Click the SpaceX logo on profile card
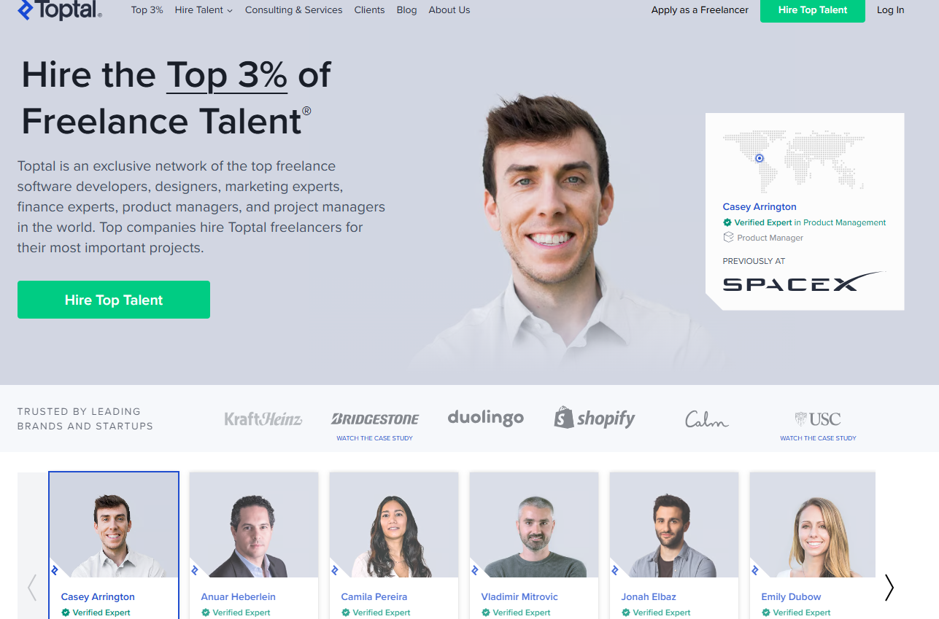 (804, 282)
